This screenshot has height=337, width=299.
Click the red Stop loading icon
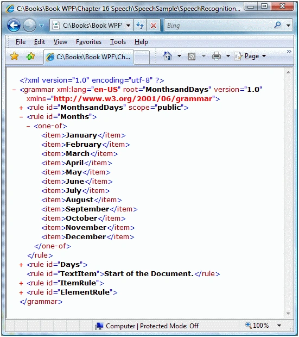click(154, 26)
